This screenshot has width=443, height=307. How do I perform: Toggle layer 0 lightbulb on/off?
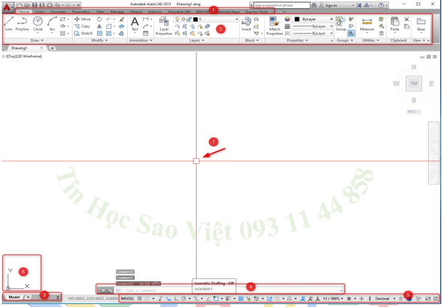tap(177, 19)
